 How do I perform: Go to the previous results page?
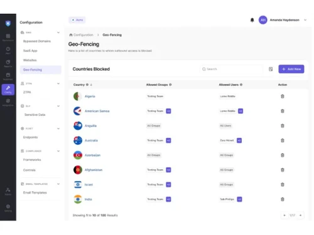tap(284, 215)
